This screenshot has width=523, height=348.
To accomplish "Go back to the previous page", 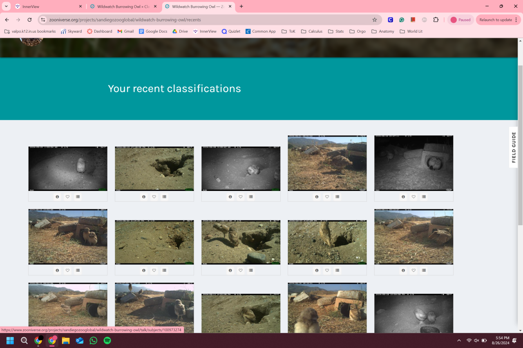I will click(x=7, y=20).
